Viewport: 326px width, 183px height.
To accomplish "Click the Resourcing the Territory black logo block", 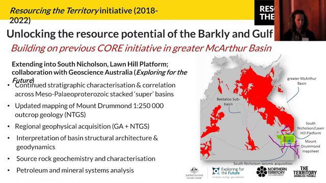I will tap(264, 13).
